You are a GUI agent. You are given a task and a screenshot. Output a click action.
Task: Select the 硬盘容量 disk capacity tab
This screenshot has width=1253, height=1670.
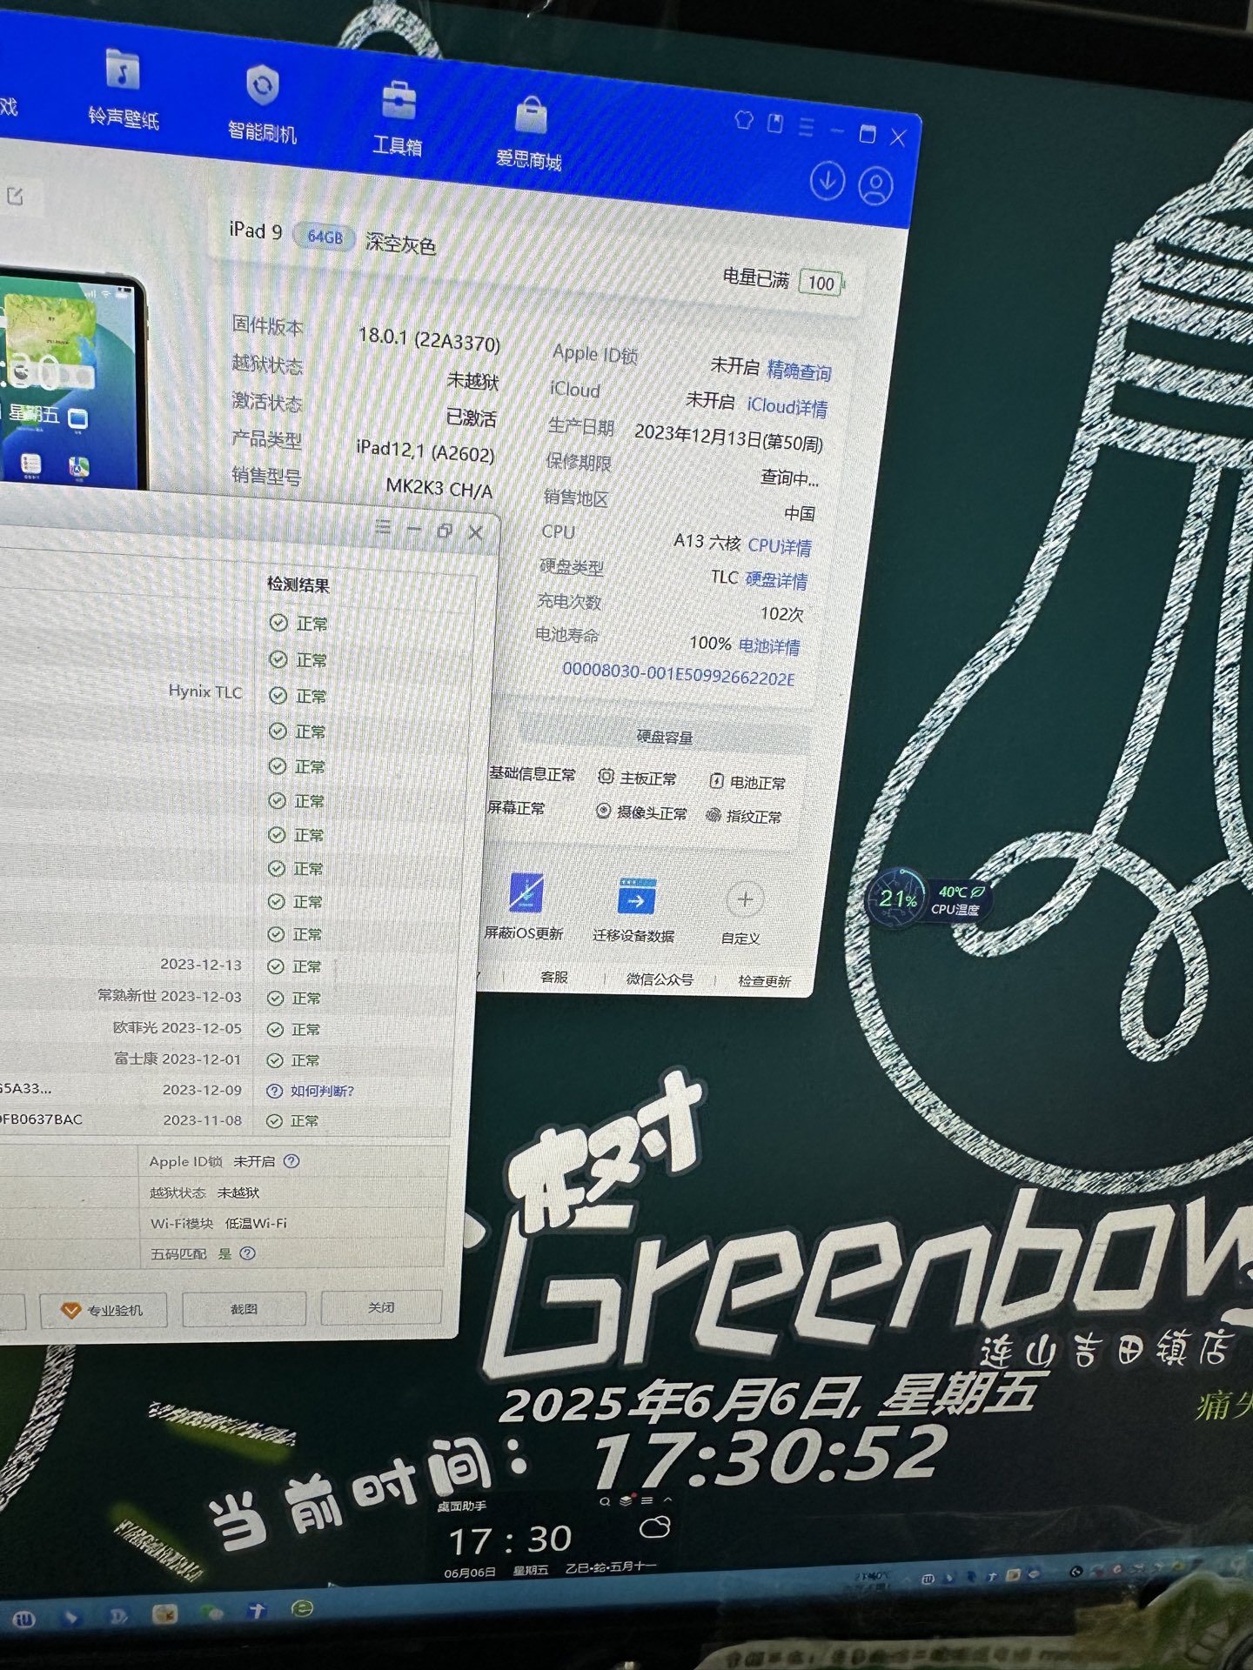665,738
